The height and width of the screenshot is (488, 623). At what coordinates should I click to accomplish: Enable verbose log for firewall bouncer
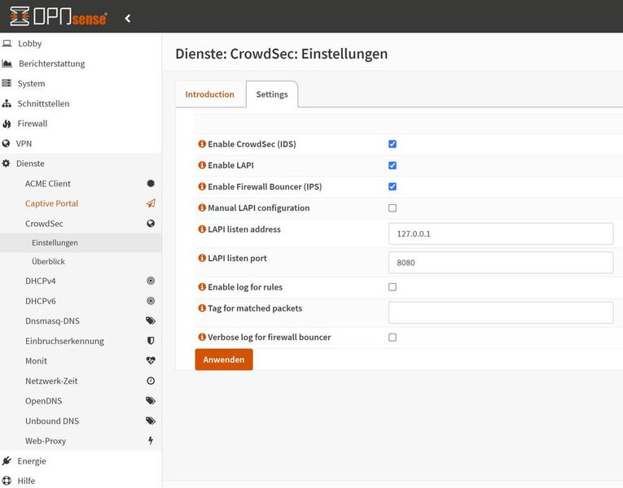coord(393,338)
